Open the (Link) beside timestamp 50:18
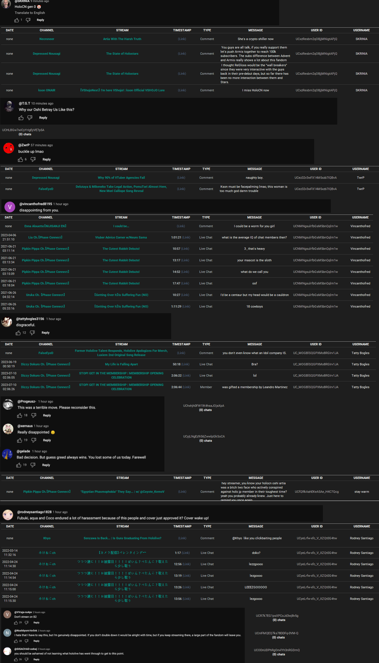The width and height of the screenshot is (379, 663). pos(186,364)
